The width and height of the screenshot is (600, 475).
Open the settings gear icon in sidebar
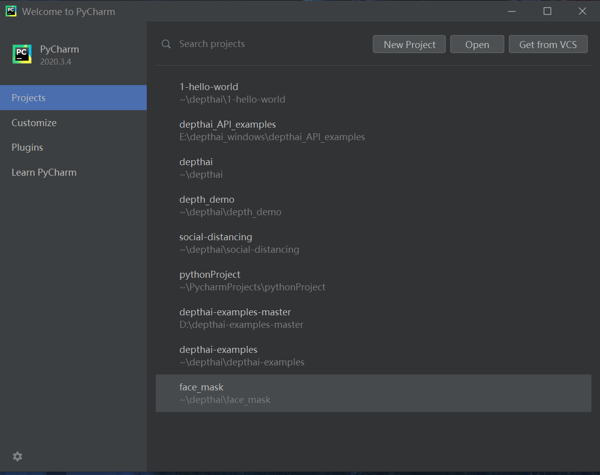pos(18,456)
